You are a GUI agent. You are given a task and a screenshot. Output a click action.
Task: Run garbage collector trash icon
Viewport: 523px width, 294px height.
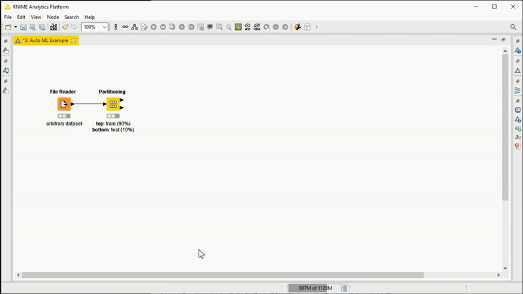[345, 288]
